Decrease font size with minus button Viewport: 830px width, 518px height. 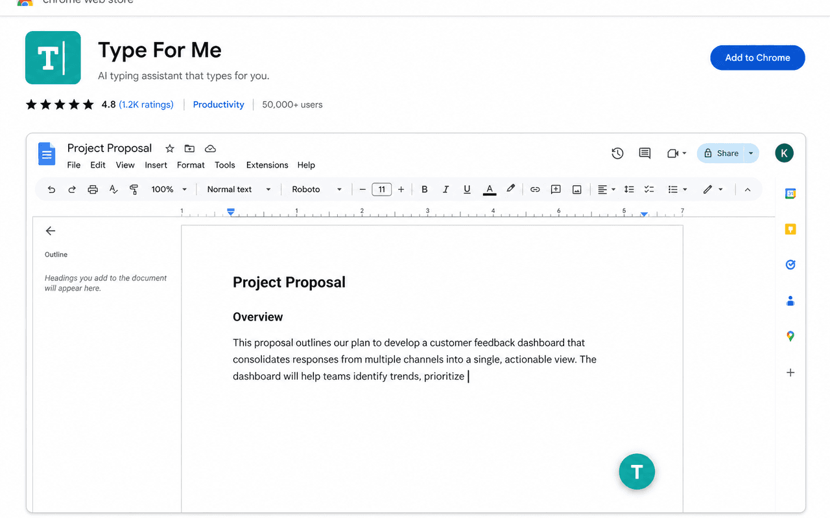point(362,190)
